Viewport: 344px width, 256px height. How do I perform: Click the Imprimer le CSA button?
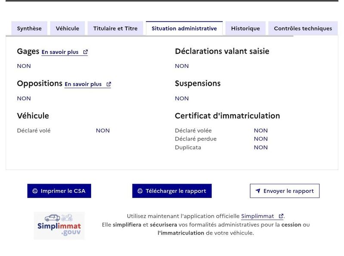coord(59,191)
